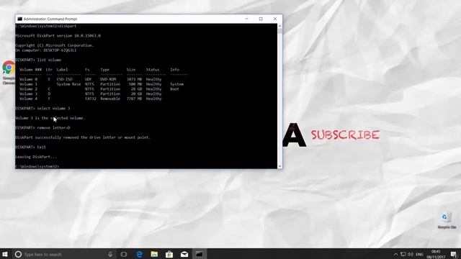The width and height of the screenshot is (461, 259).
Task: Click the Command Prompt scrollbar up arrow
Action: (279, 26)
